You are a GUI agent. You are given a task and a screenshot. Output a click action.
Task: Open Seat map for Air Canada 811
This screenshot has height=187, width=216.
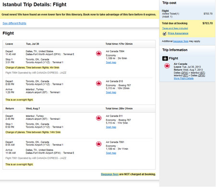tap(111, 127)
